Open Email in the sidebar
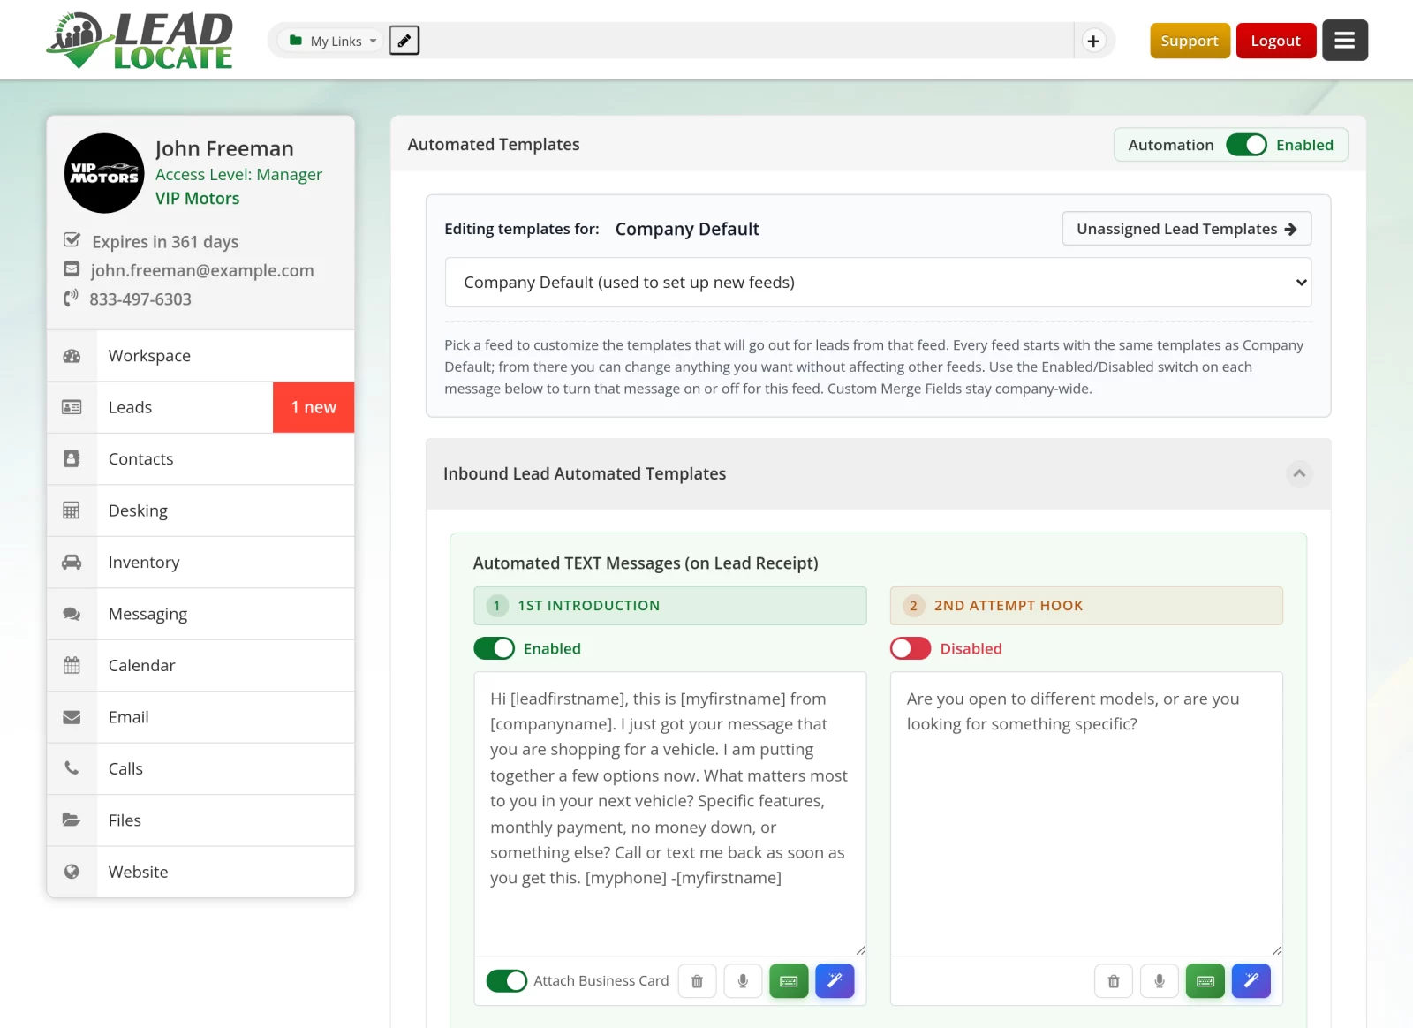The width and height of the screenshot is (1413, 1028). (x=200, y=717)
